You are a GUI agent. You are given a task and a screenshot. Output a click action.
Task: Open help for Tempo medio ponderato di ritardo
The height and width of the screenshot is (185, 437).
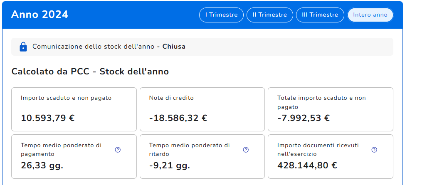(246, 150)
